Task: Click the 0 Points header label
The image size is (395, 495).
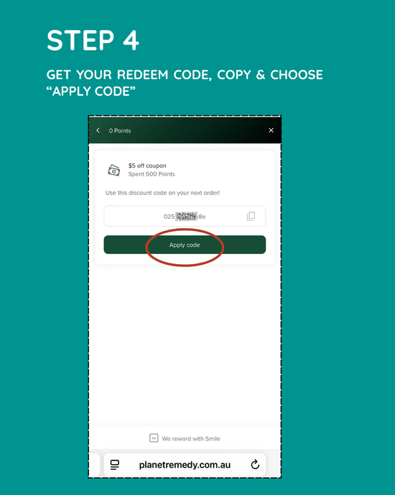Action: pos(120,131)
